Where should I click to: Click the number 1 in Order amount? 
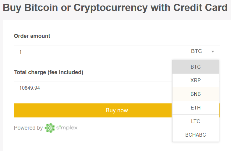click(x=20, y=52)
